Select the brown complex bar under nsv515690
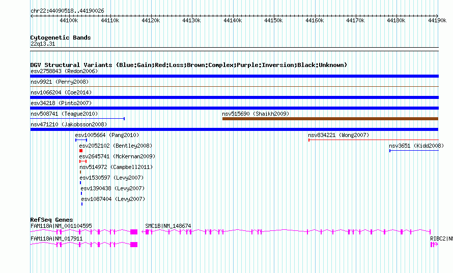Screen dimensions: 453x273 pos(330,119)
